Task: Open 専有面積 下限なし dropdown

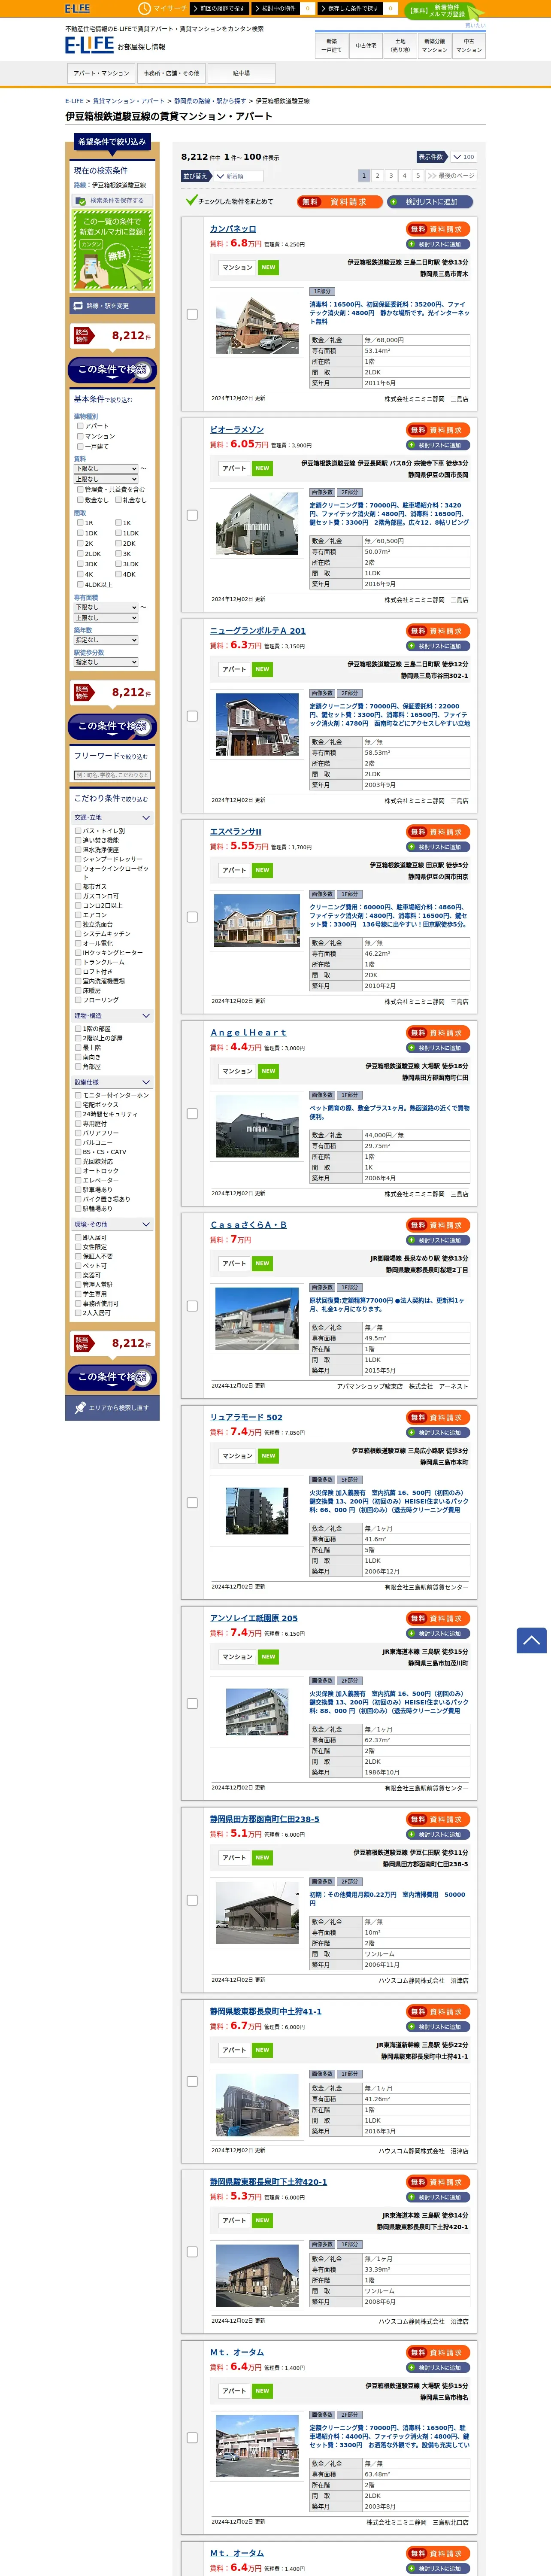Action: point(106,607)
